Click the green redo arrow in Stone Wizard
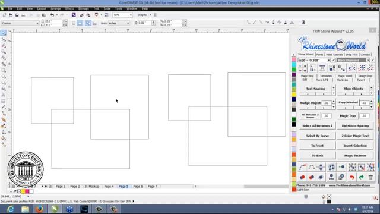The width and height of the screenshot is (380, 214). point(362,177)
